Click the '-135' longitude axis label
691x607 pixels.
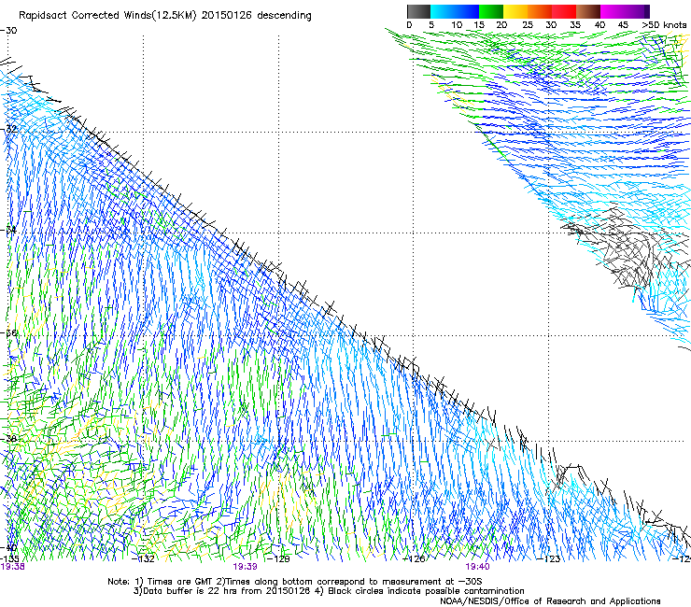point(9,559)
